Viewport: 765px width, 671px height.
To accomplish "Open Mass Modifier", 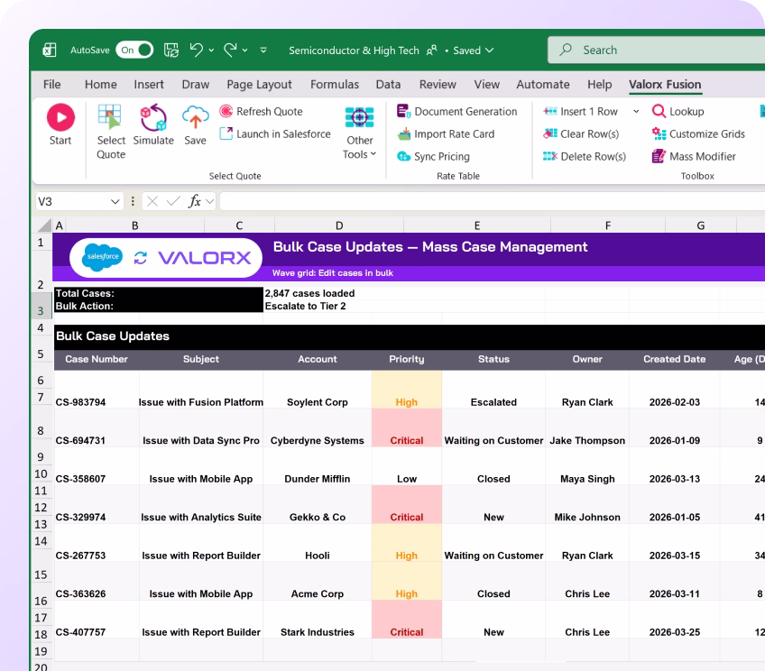I will (x=694, y=157).
